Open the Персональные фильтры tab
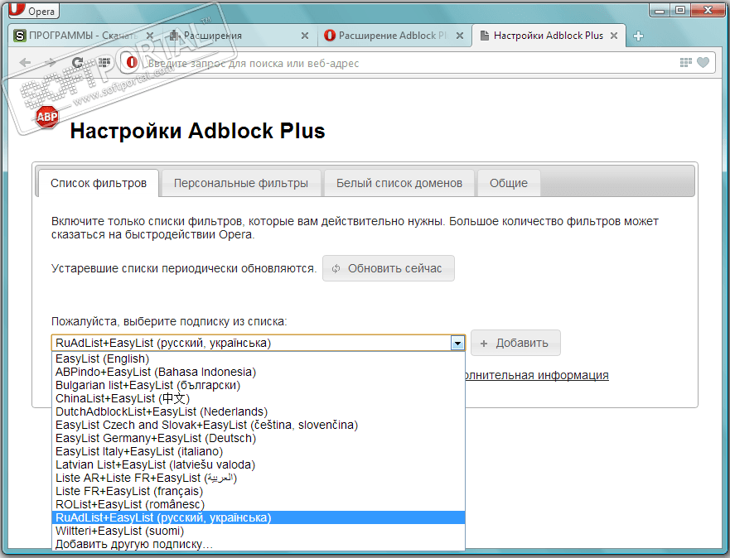The image size is (730, 558). pyautogui.click(x=240, y=183)
